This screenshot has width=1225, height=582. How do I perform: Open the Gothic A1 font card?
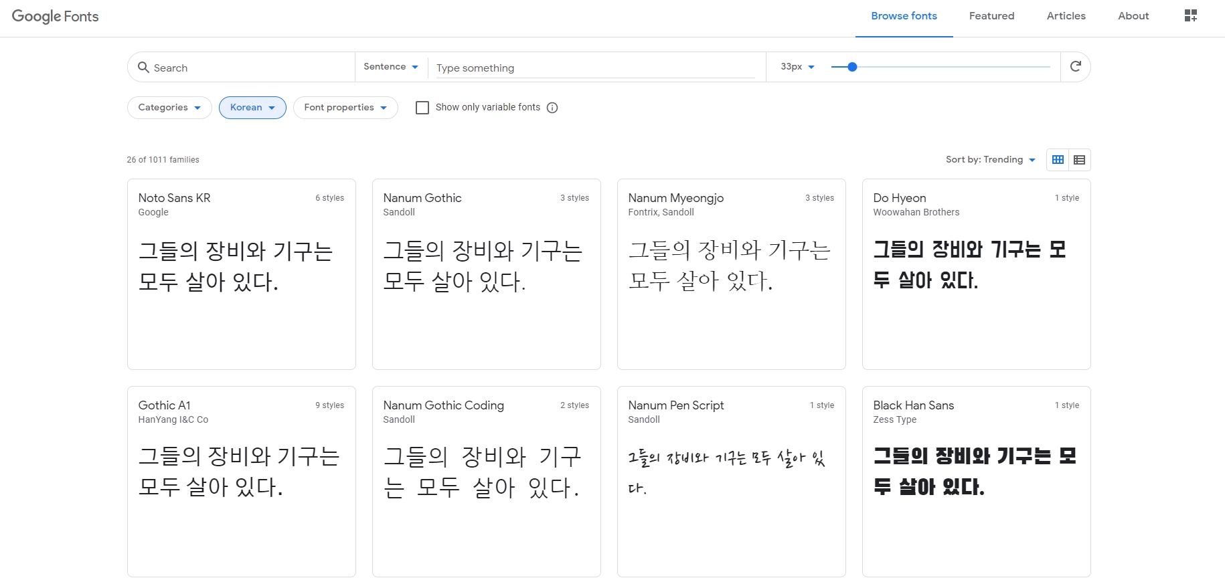(241, 482)
